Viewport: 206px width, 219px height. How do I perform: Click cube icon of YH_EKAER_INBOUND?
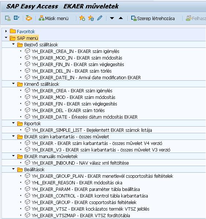point(27,162)
